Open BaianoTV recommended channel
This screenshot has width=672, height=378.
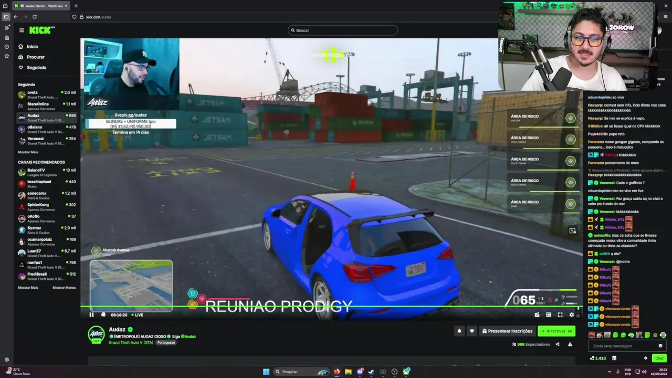47,173
